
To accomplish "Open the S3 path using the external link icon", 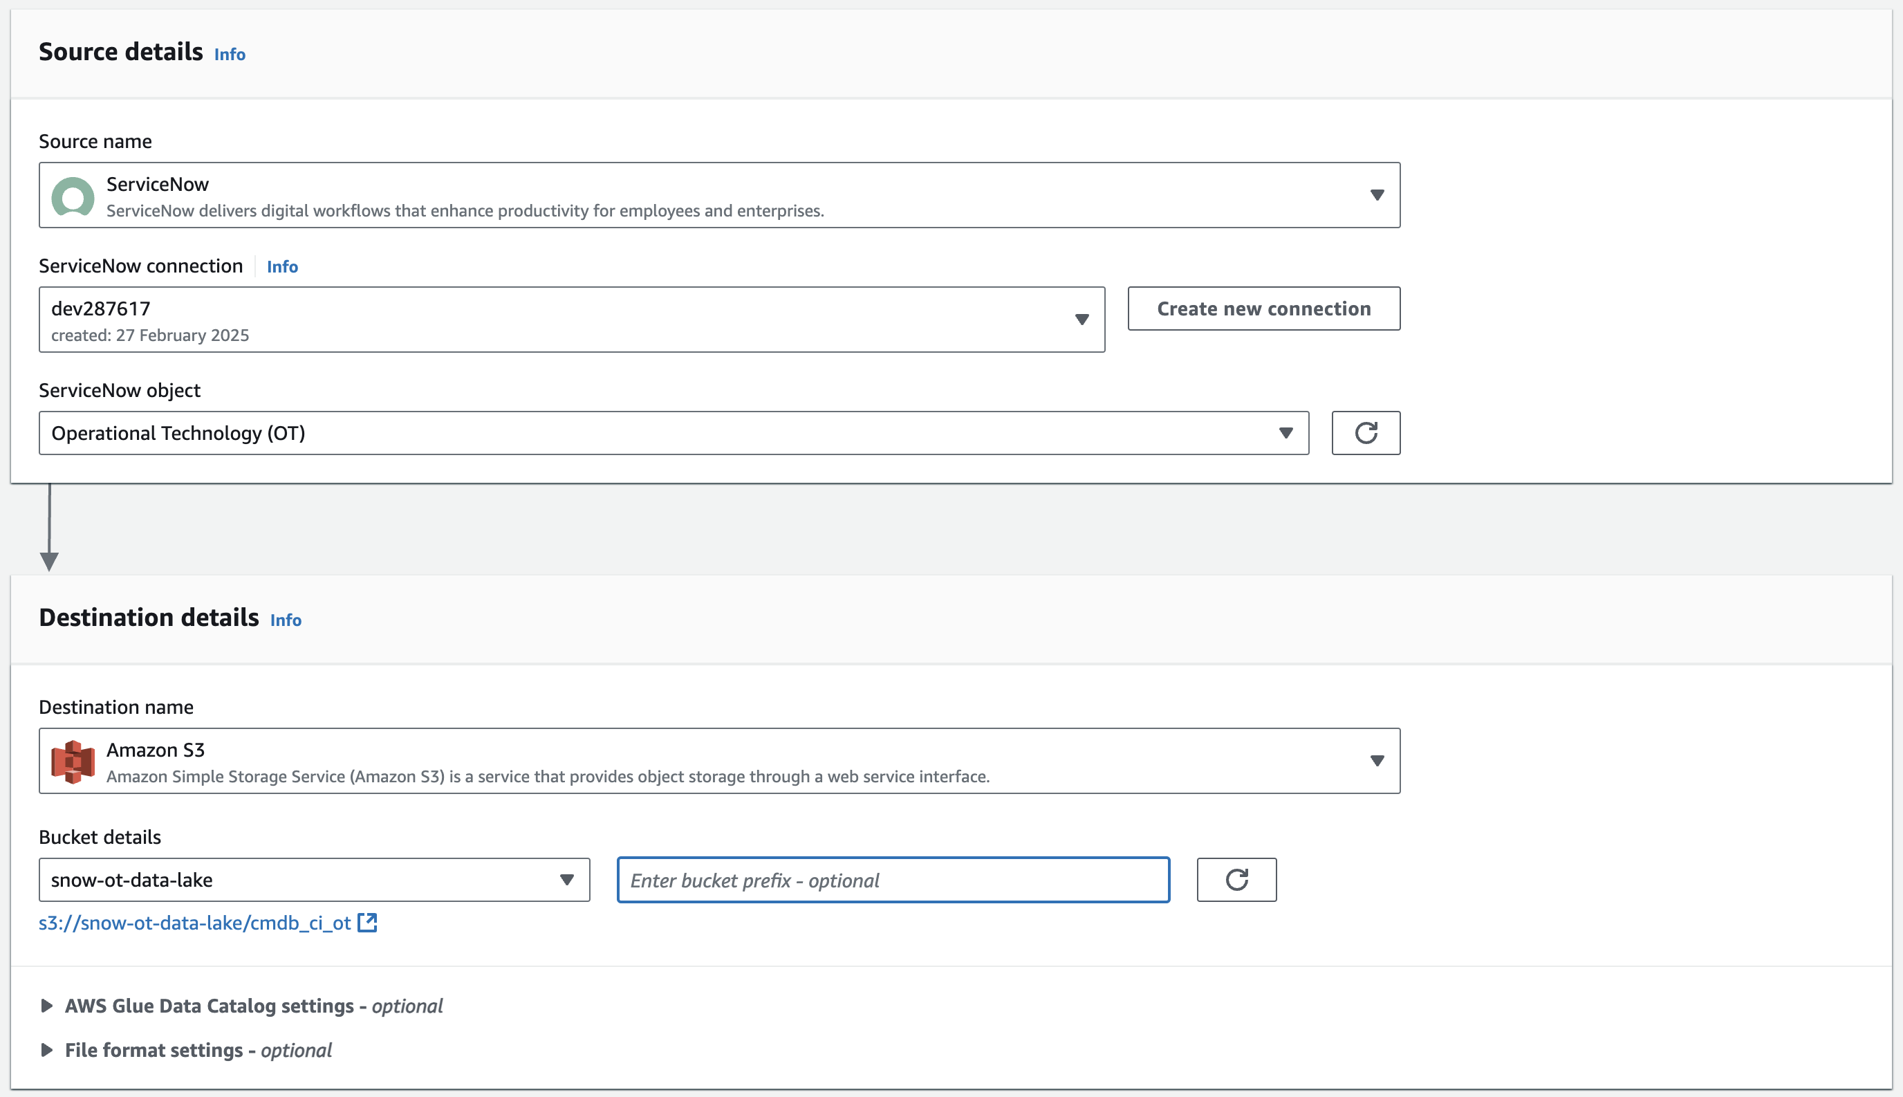I will point(369,922).
